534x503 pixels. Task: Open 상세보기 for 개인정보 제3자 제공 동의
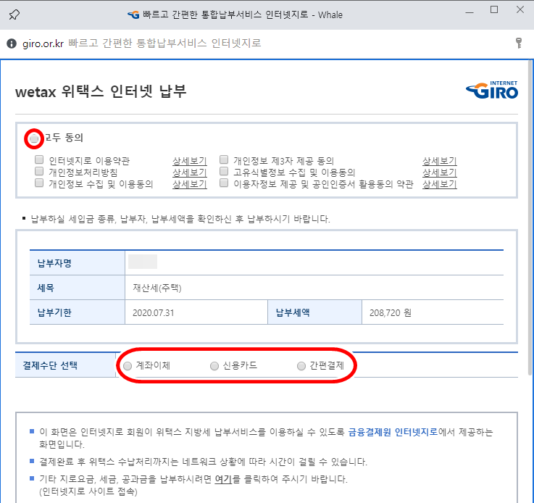pyautogui.click(x=440, y=161)
